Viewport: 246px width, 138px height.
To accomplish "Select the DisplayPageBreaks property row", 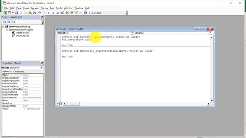I will click(x=23, y=78).
